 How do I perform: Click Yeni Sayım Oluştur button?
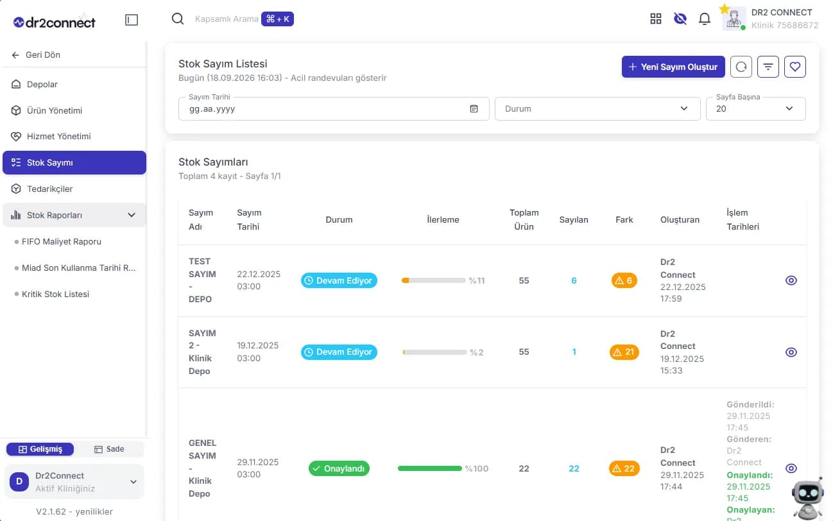pos(673,67)
